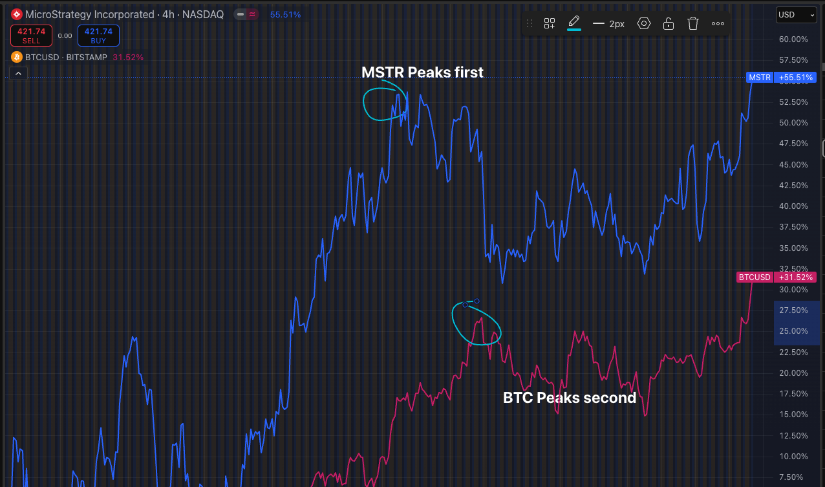825x487 pixels.
Task: Grab the drawing toolbar drag handle
Action: tap(530, 24)
